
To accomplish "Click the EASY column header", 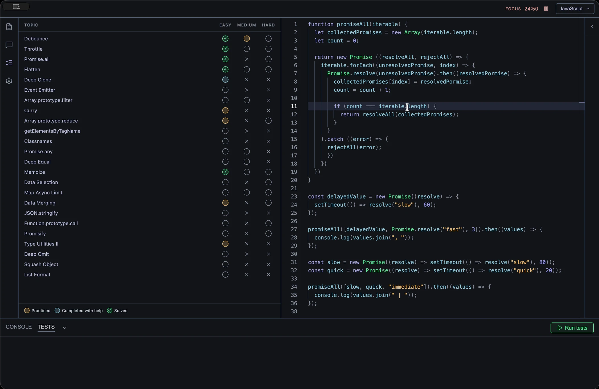I will click(x=225, y=25).
